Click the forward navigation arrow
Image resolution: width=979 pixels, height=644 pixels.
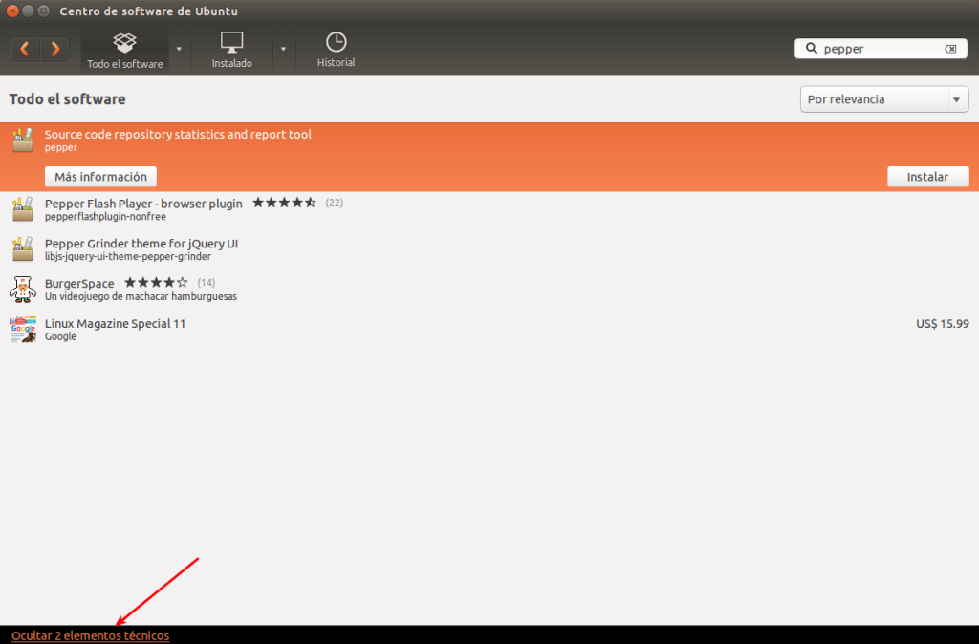54,49
